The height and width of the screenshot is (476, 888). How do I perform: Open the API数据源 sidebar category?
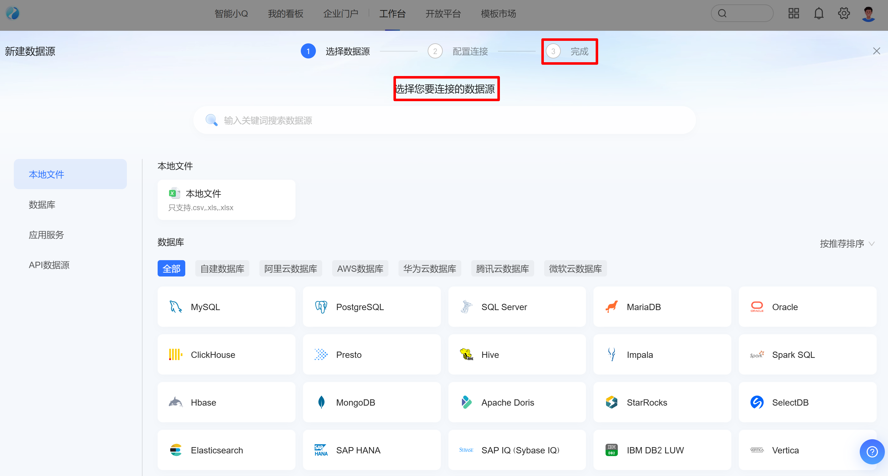click(49, 265)
